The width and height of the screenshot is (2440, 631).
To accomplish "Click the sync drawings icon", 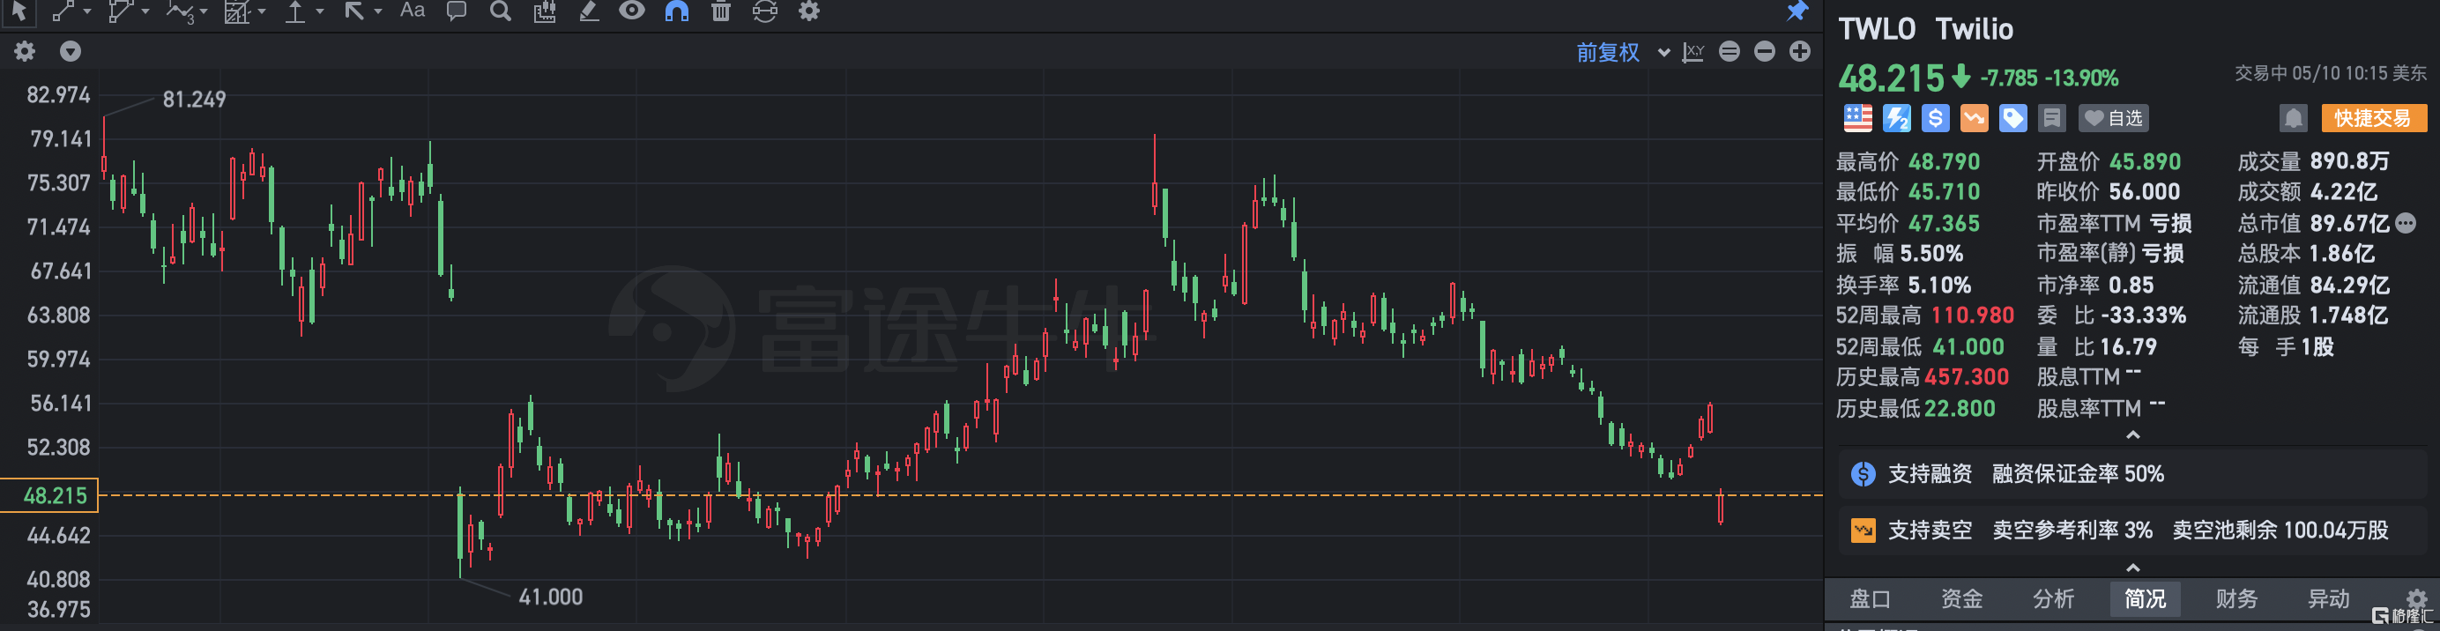I will click(x=764, y=11).
